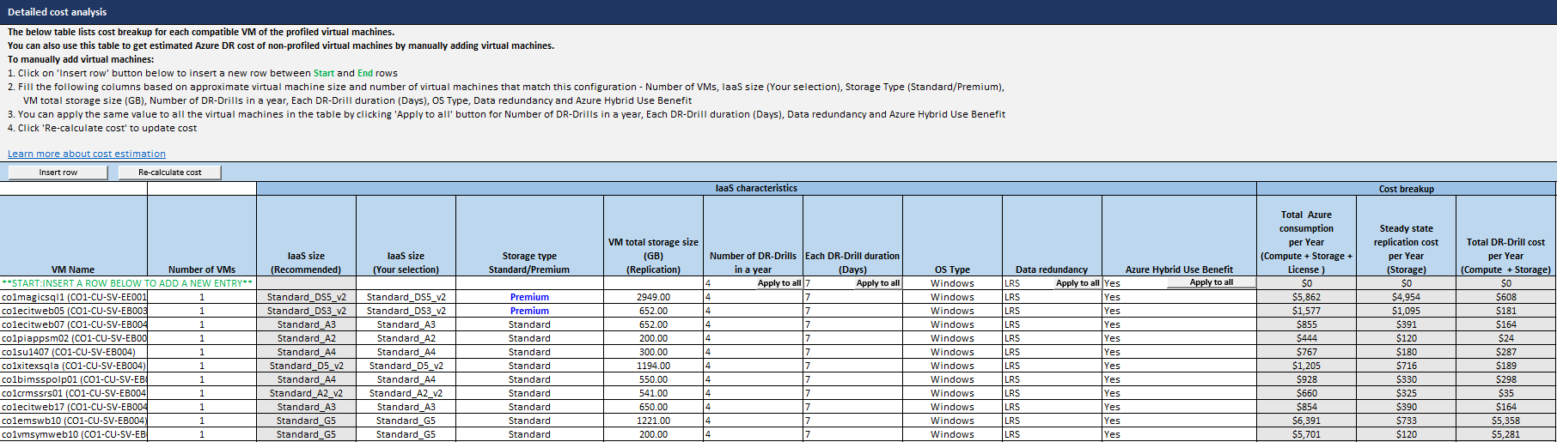Select the Storage type Standard/Premium header
The width and height of the screenshot is (1557, 442).
click(x=529, y=236)
